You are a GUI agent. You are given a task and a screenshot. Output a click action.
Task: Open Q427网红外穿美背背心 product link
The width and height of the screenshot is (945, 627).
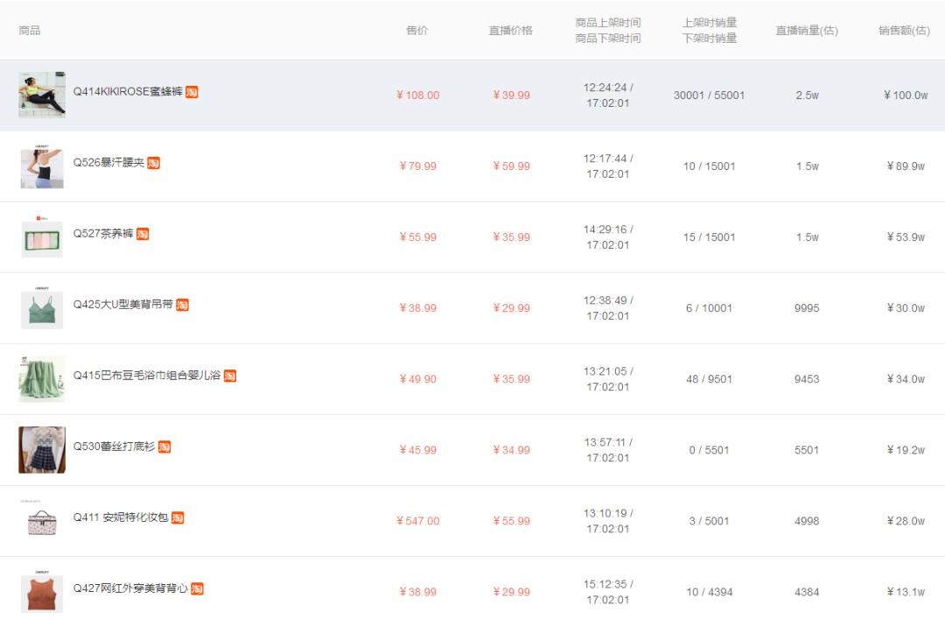pos(129,588)
